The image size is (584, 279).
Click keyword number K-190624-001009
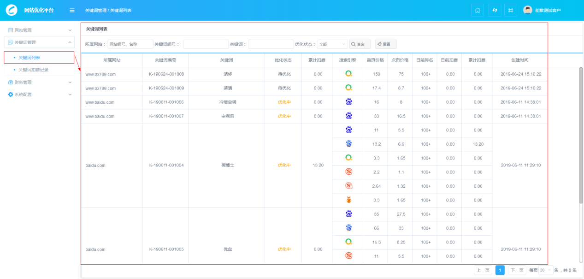166,88
